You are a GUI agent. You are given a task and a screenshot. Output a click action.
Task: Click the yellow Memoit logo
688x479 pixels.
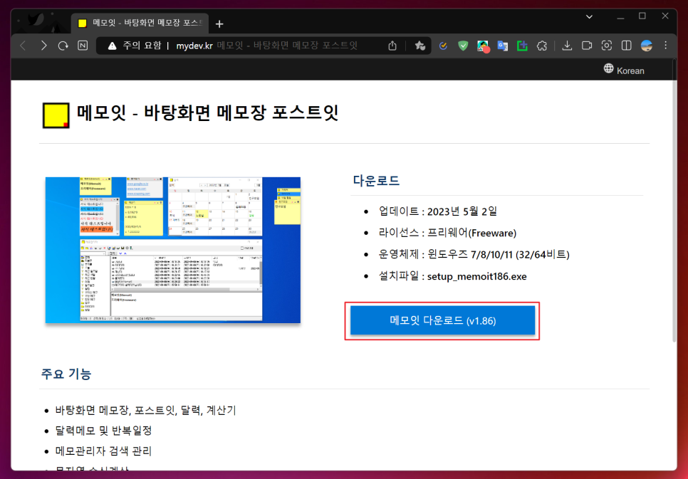[56, 115]
